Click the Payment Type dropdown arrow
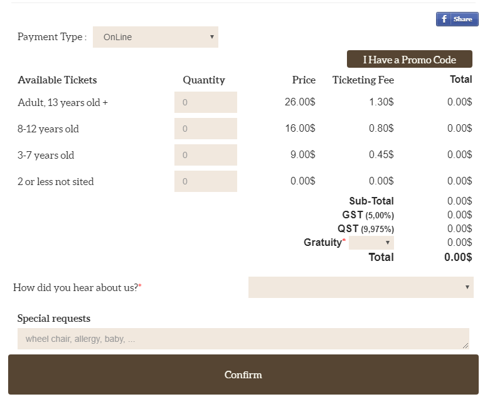 (212, 37)
